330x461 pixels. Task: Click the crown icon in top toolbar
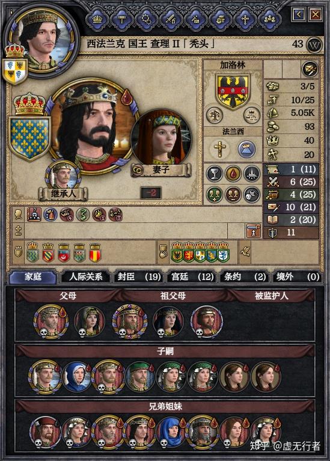point(97,19)
